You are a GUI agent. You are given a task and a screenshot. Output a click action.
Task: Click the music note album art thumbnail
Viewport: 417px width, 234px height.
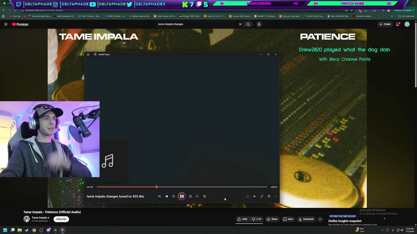pos(108,161)
